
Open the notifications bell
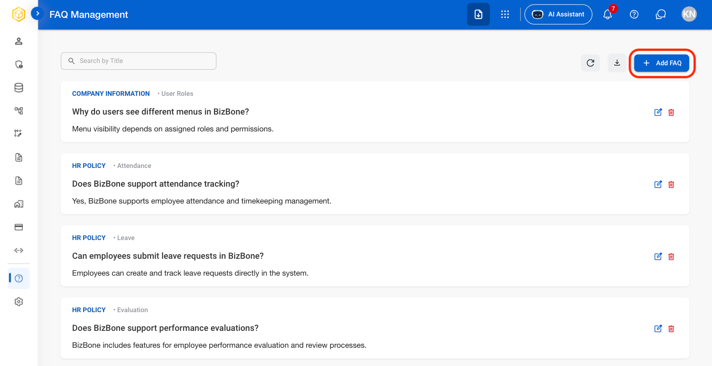(607, 14)
